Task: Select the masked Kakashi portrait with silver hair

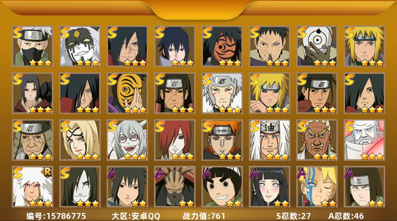Action: (x=33, y=46)
